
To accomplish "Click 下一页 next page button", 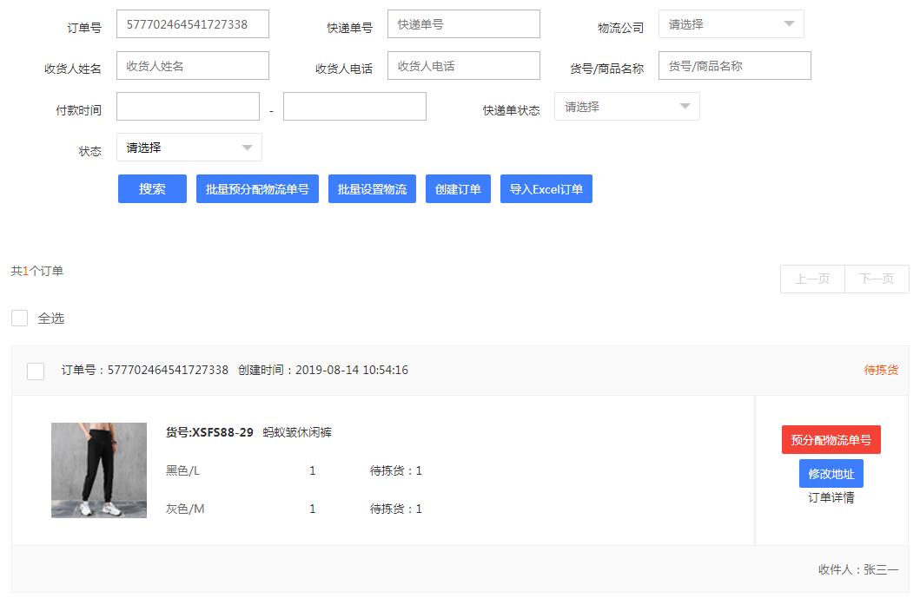I will coord(877,279).
